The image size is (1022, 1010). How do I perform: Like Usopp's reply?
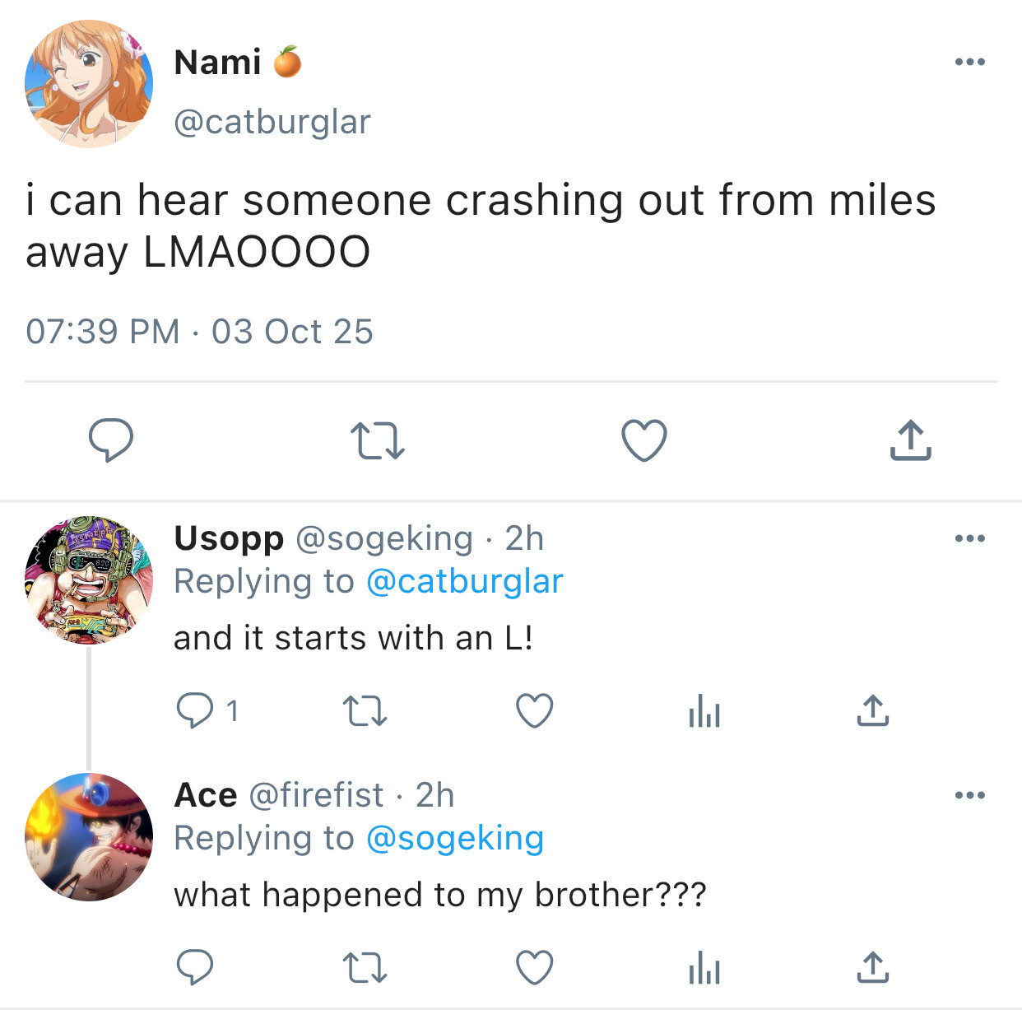point(534,711)
